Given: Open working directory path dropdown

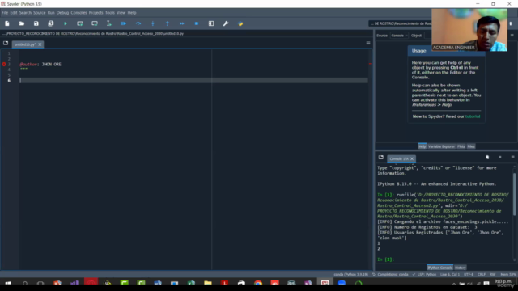Looking at the screenshot, I should pos(400,23).
